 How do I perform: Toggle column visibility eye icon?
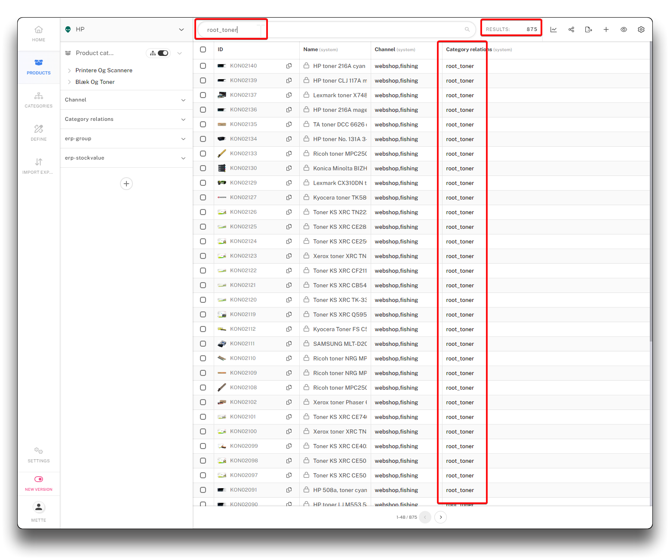(x=624, y=30)
